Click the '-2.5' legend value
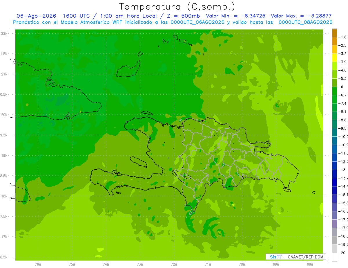Viewport: 348px width, 268px height. point(342,45)
